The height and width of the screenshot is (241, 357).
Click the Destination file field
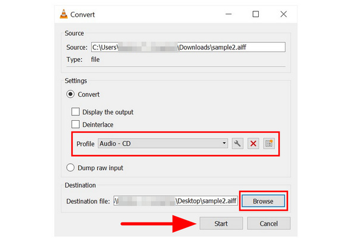(x=176, y=201)
